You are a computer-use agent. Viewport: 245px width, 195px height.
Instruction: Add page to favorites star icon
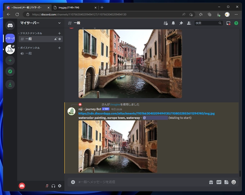191,14
